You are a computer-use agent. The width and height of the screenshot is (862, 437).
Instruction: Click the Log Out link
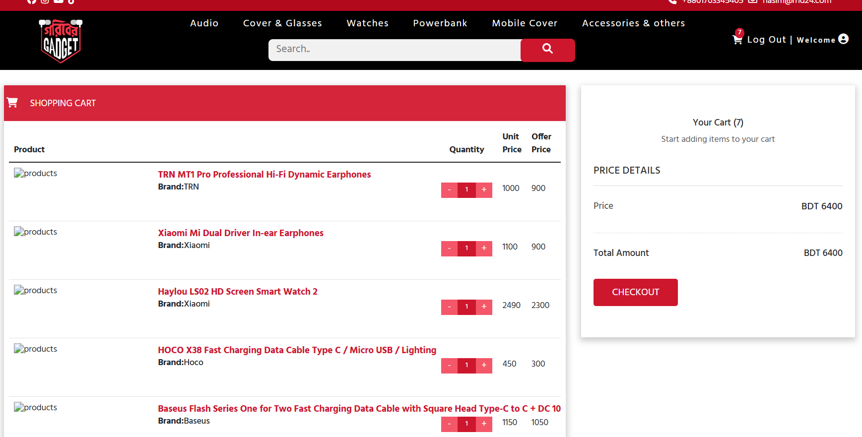click(x=767, y=40)
